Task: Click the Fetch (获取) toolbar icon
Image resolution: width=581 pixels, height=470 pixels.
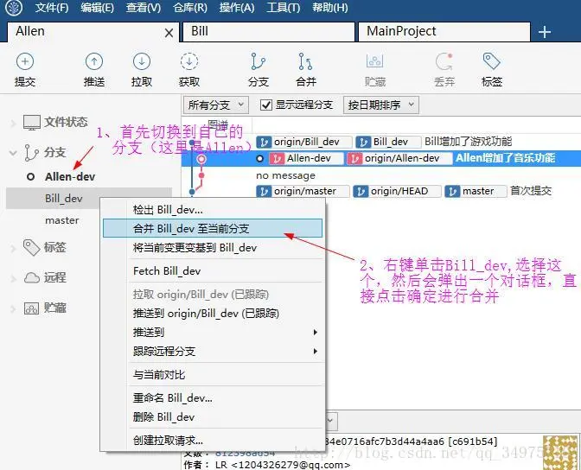Action: pos(189,61)
